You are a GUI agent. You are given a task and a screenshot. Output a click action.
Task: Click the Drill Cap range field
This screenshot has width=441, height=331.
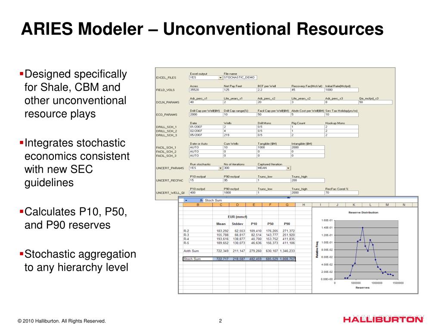[x=240, y=115]
